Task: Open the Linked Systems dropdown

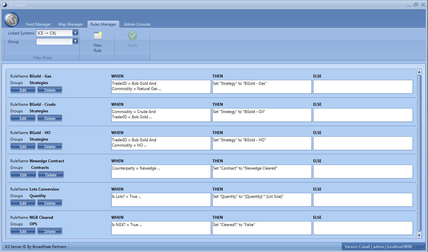Action: [75, 33]
